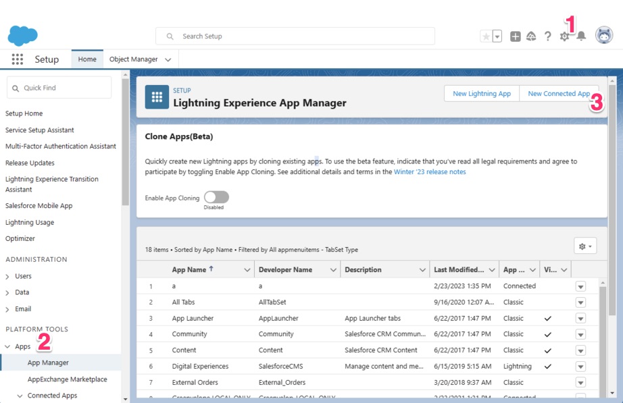Open Description column menu chevron
Image resolution: width=623 pixels, height=403 pixels.
coord(422,270)
